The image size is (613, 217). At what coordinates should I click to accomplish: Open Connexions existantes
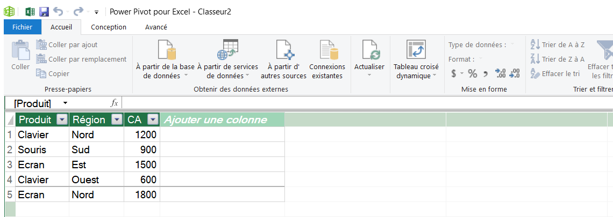coord(327,59)
